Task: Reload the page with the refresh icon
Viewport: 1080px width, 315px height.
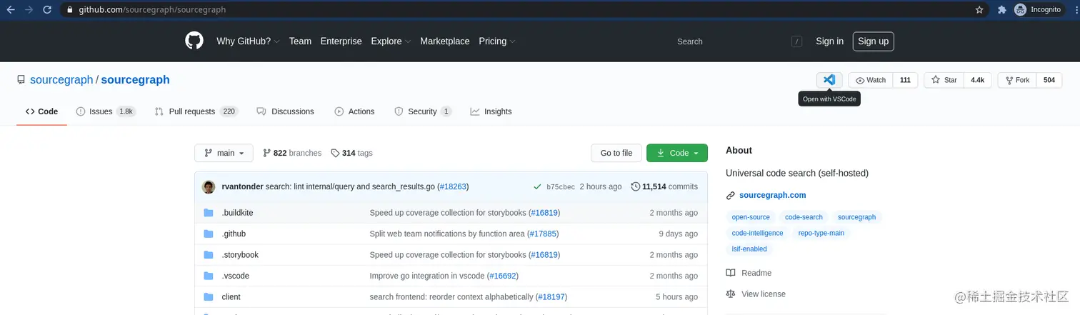Action: click(47, 10)
